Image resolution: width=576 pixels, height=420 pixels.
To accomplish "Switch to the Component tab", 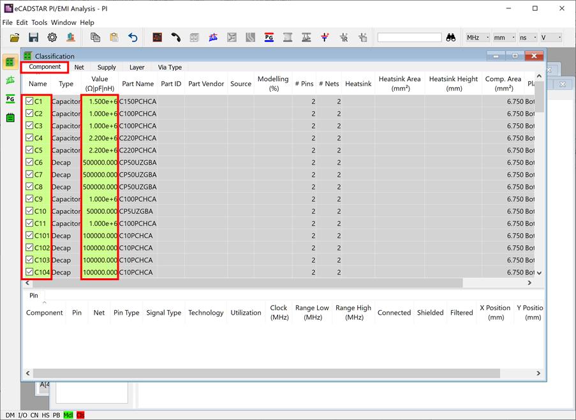I will [x=45, y=67].
